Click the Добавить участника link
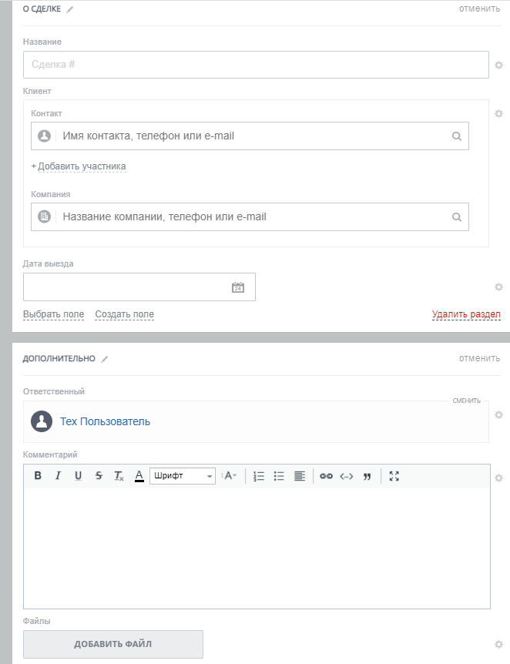 (82, 166)
